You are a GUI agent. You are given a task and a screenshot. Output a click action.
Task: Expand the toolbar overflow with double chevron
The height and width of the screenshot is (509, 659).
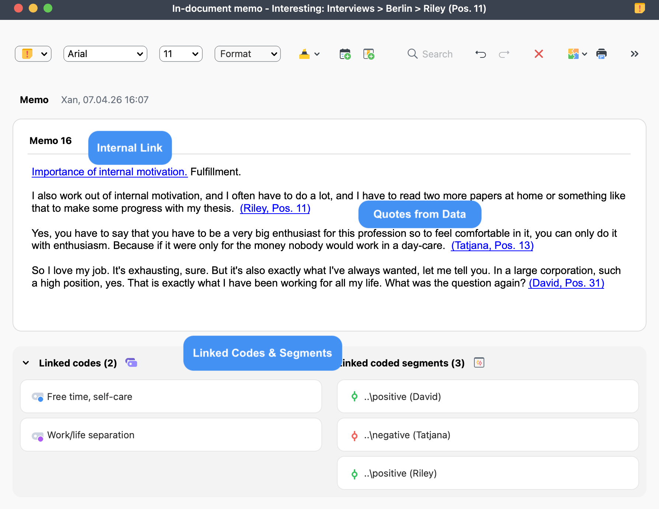(x=634, y=54)
